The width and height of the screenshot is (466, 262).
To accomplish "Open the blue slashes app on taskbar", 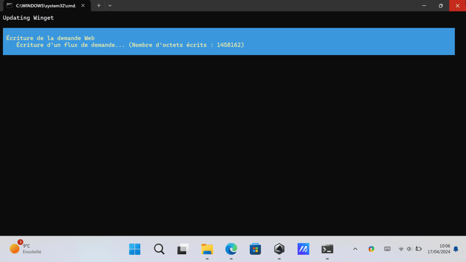I will (x=303, y=249).
